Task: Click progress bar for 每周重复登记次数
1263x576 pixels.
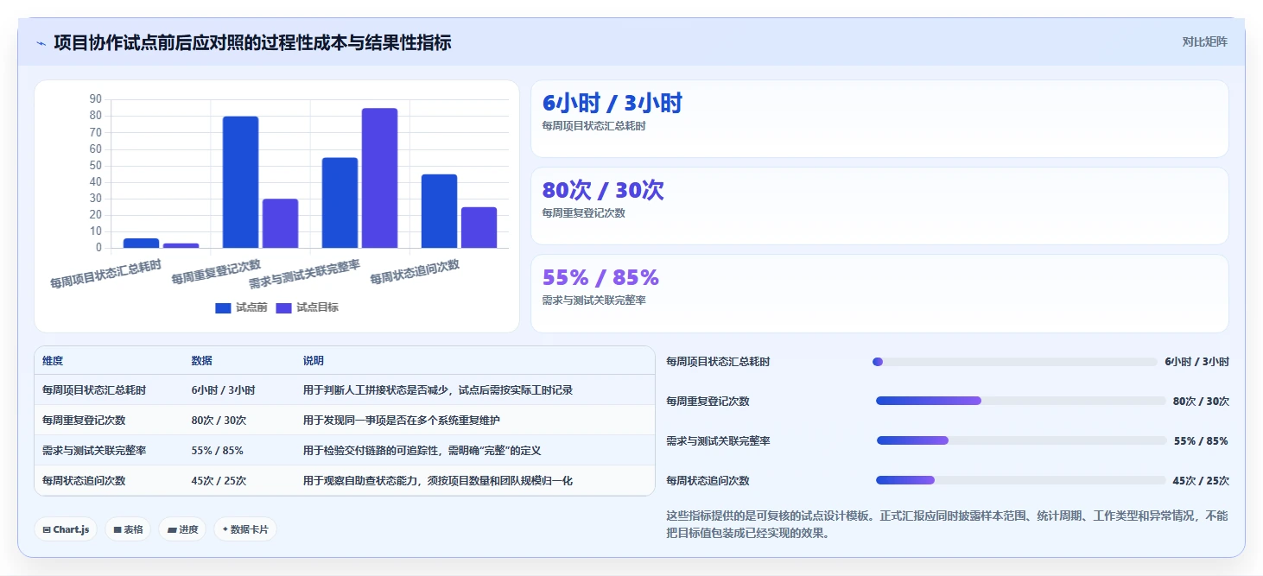Action: click(x=1021, y=401)
